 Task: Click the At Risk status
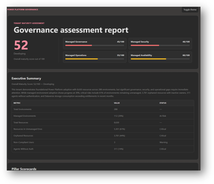pyautogui.click(x=163, y=116)
